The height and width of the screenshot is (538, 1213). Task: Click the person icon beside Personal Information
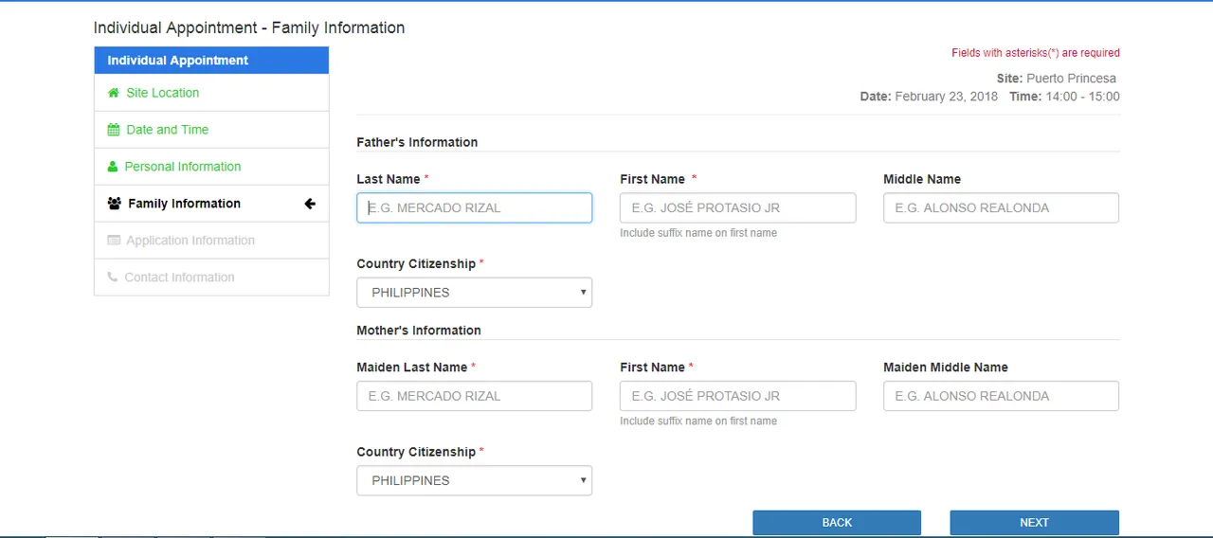[x=113, y=167]
